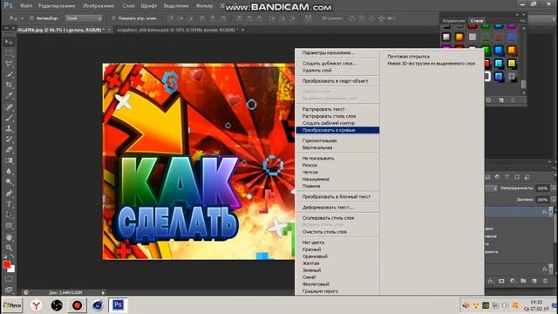Click the Пуск start button
Viewport: 558px width, 314px height.
point(12,305)
